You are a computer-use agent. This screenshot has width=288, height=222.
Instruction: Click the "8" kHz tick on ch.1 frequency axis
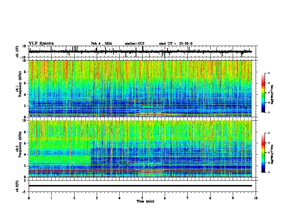[25, 72]
